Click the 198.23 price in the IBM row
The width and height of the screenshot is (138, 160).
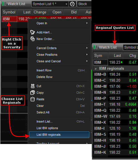coord(115,62)
